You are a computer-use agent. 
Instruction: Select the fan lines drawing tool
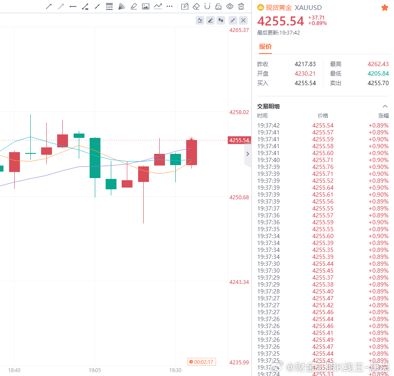click(x=122, y=6)
